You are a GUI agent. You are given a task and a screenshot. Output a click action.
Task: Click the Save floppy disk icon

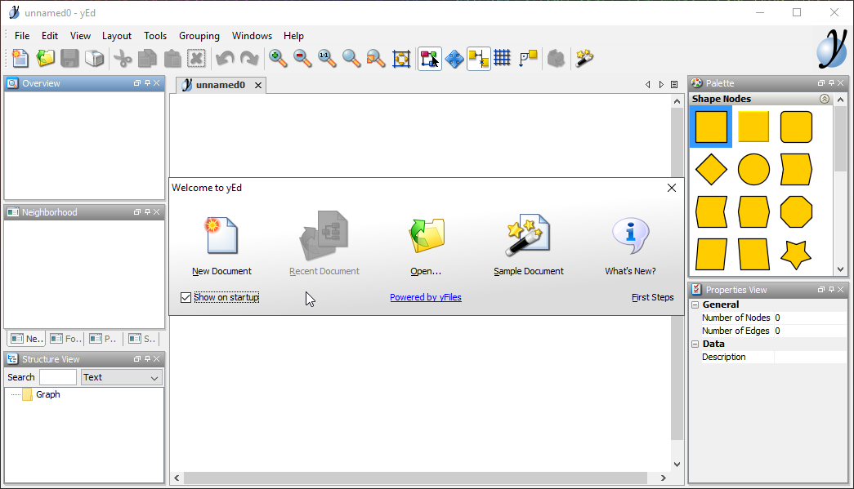click(x=69, y=58)
